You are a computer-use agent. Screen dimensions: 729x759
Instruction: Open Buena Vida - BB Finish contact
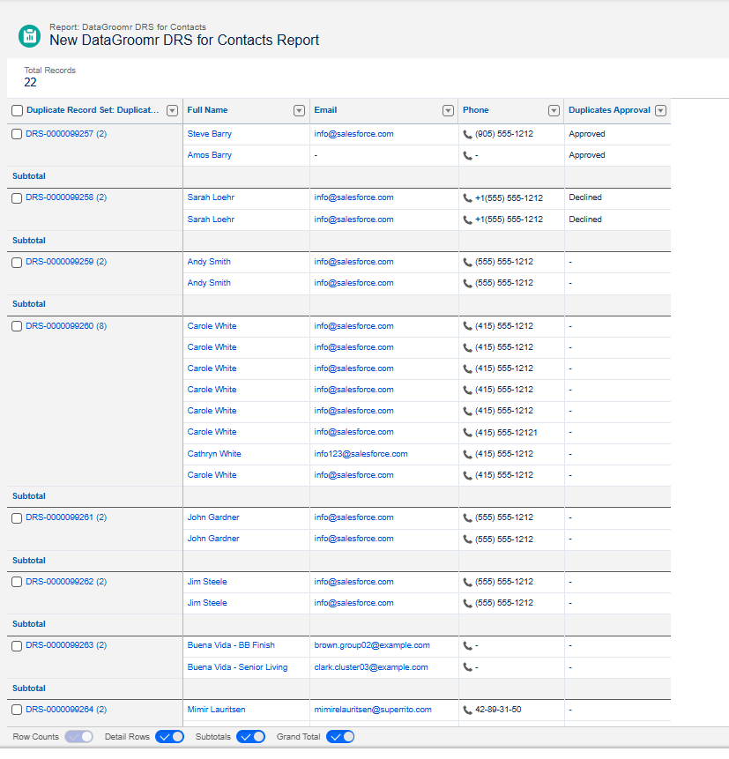click(x=231, y=644)
